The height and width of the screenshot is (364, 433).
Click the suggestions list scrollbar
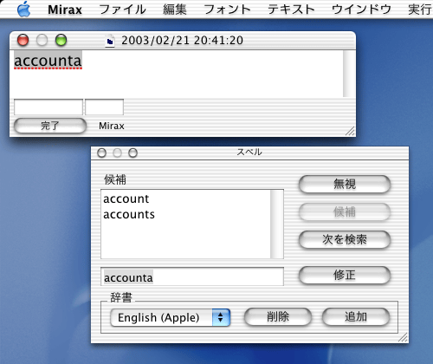[277, 224]
